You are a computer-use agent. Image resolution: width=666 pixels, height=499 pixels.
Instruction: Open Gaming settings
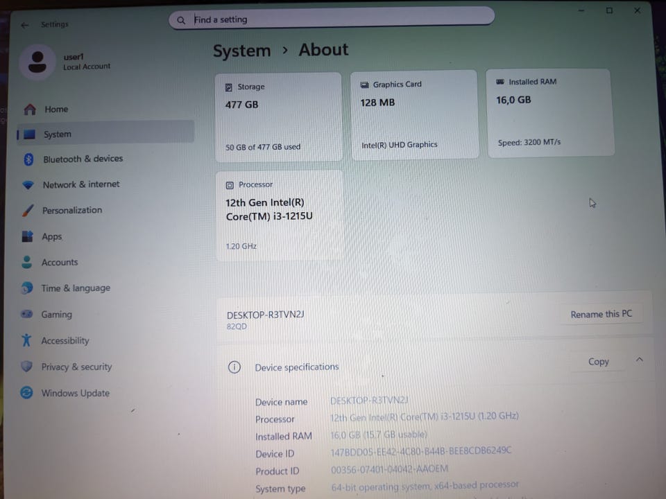tap(105, 315)
